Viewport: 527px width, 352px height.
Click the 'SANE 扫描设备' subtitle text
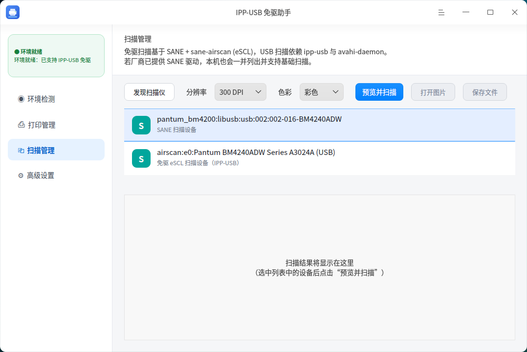click(x=176, y=130)
